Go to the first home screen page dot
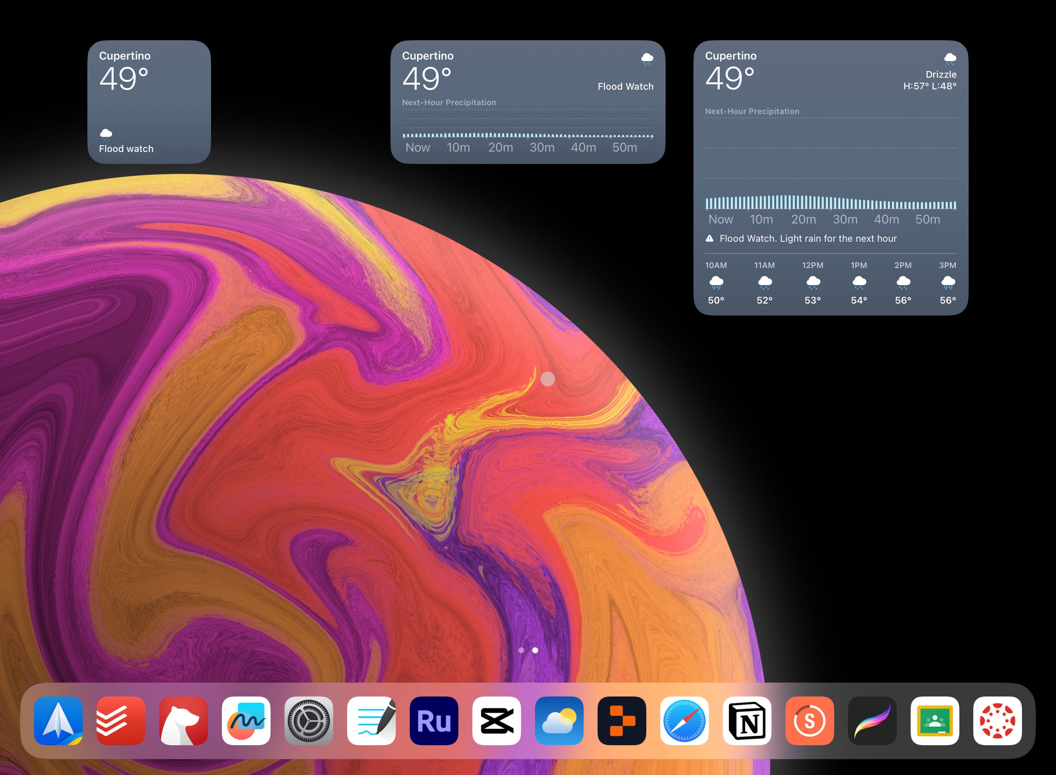1056x775 pixels. [x=521, y=650]
